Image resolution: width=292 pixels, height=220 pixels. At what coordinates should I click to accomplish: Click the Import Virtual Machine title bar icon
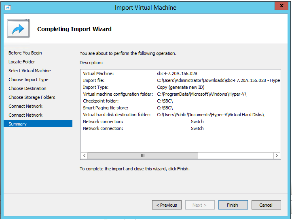pyautogui.click(x=8, y=7)
